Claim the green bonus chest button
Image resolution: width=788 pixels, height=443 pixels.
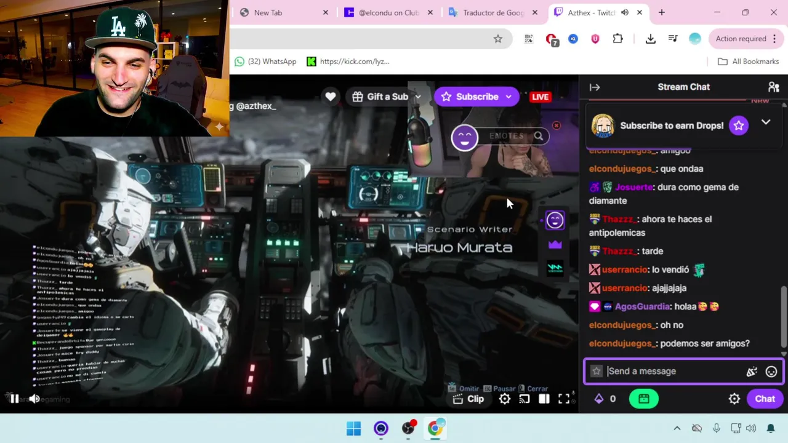click(x=644, y=399)
